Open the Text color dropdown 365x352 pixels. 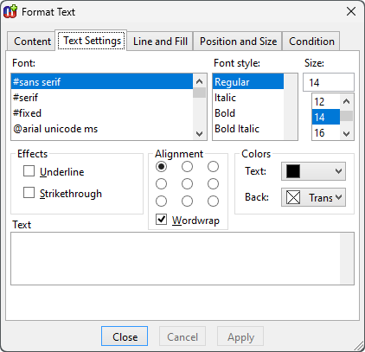click(x=313, y=171)
